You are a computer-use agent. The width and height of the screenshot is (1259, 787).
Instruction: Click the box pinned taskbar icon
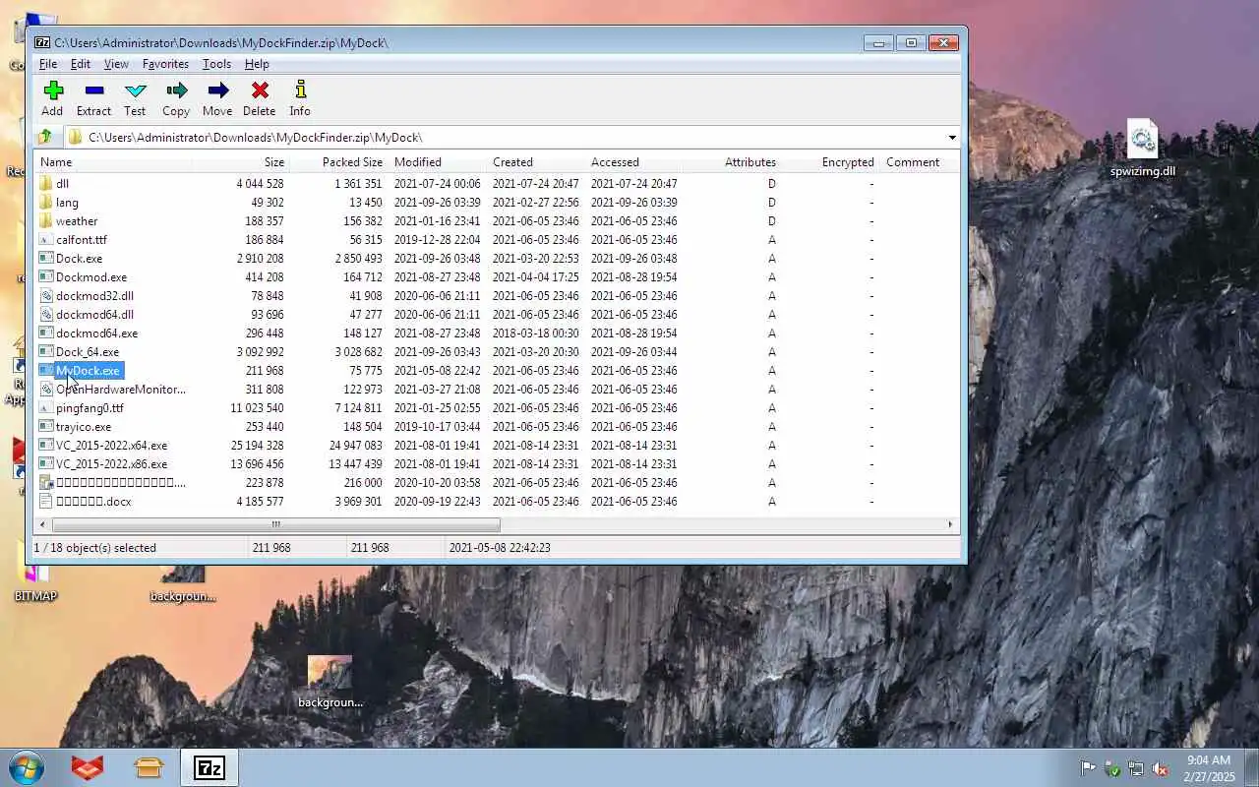[x=149, y=767]
